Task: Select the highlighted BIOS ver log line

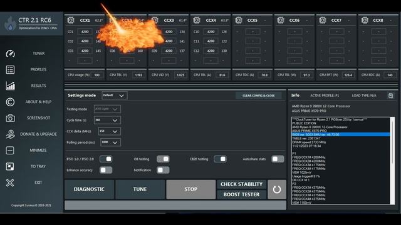Action: [341, 134]
